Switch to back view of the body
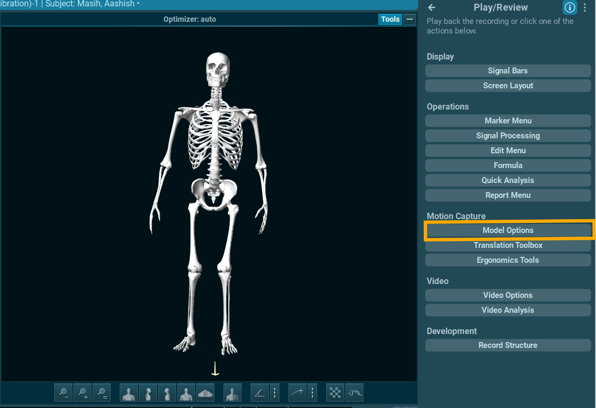 point(186,393)
